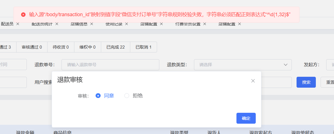Select the 拒绝 radio option
Screen dimensions: 334x134
coord(134,96)
